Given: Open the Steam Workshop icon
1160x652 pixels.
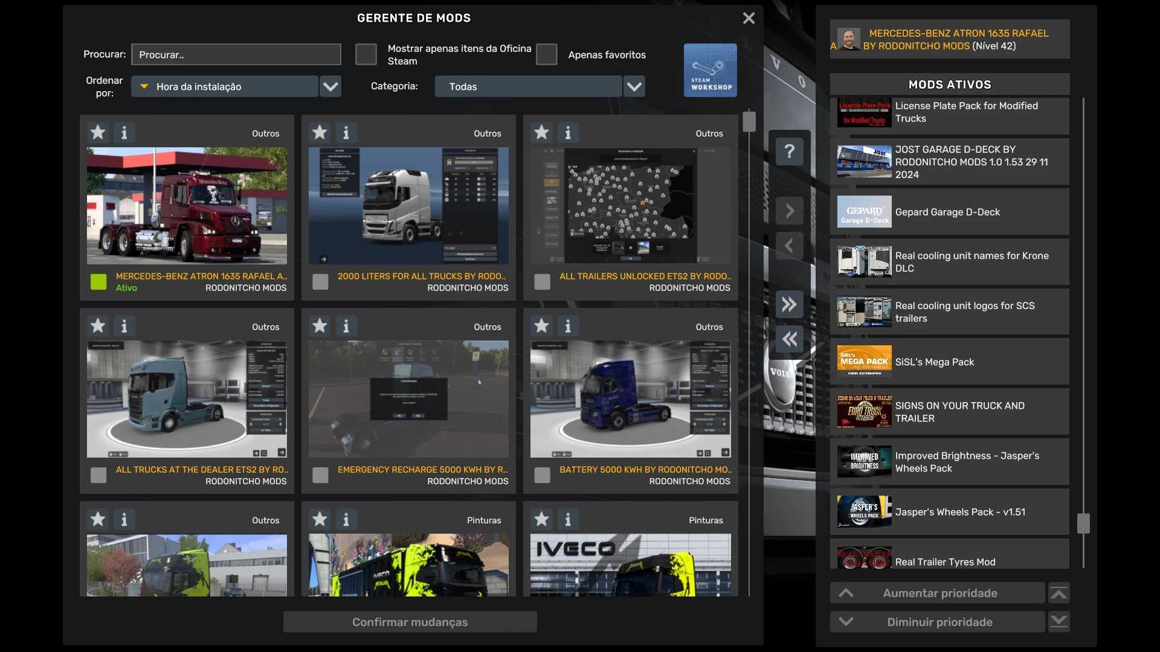Looking at the screenshot, I should coord(710,70).
